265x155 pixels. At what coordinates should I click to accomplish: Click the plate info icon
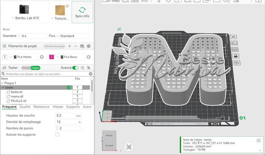pos(67,6)
